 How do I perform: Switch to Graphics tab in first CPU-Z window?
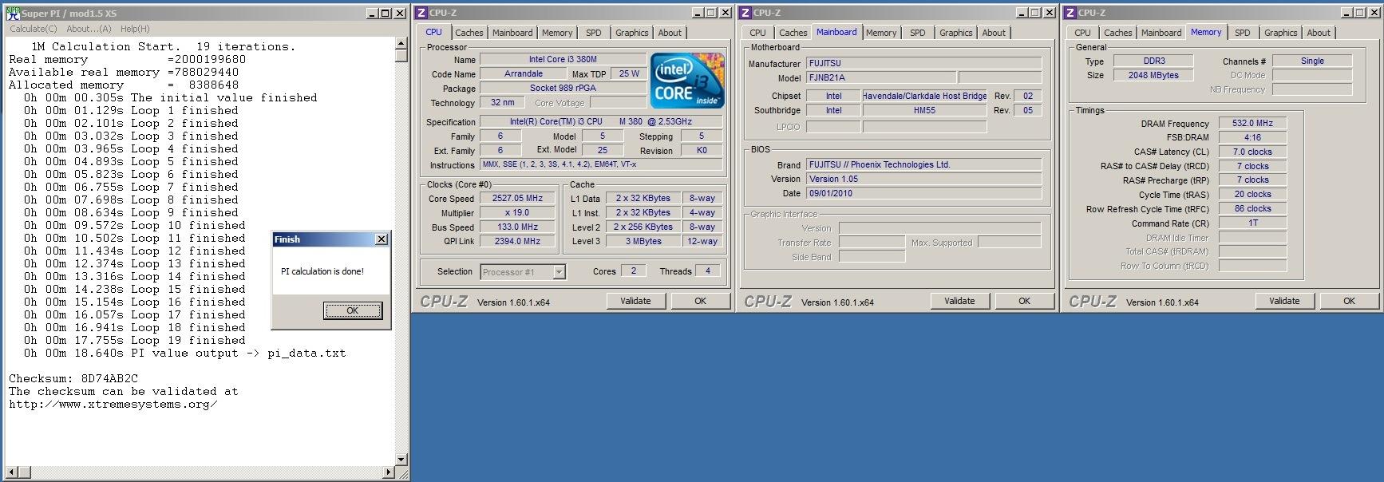(x=632, y=33)
